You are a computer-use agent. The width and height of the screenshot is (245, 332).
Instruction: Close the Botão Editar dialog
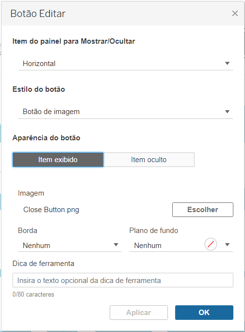[x=235, y=13]
